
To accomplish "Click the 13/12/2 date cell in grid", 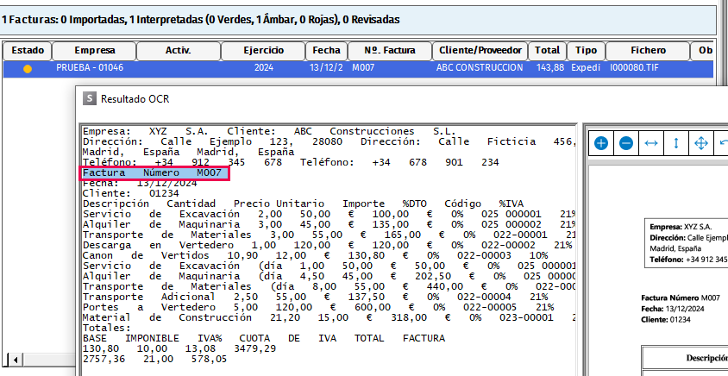I will [x=326, y=68].
